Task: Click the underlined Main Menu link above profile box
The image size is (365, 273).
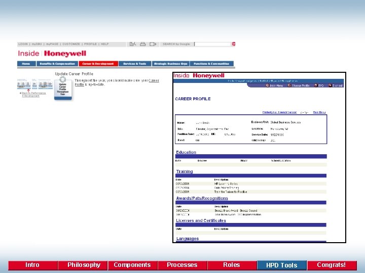Action: [319, 112]
